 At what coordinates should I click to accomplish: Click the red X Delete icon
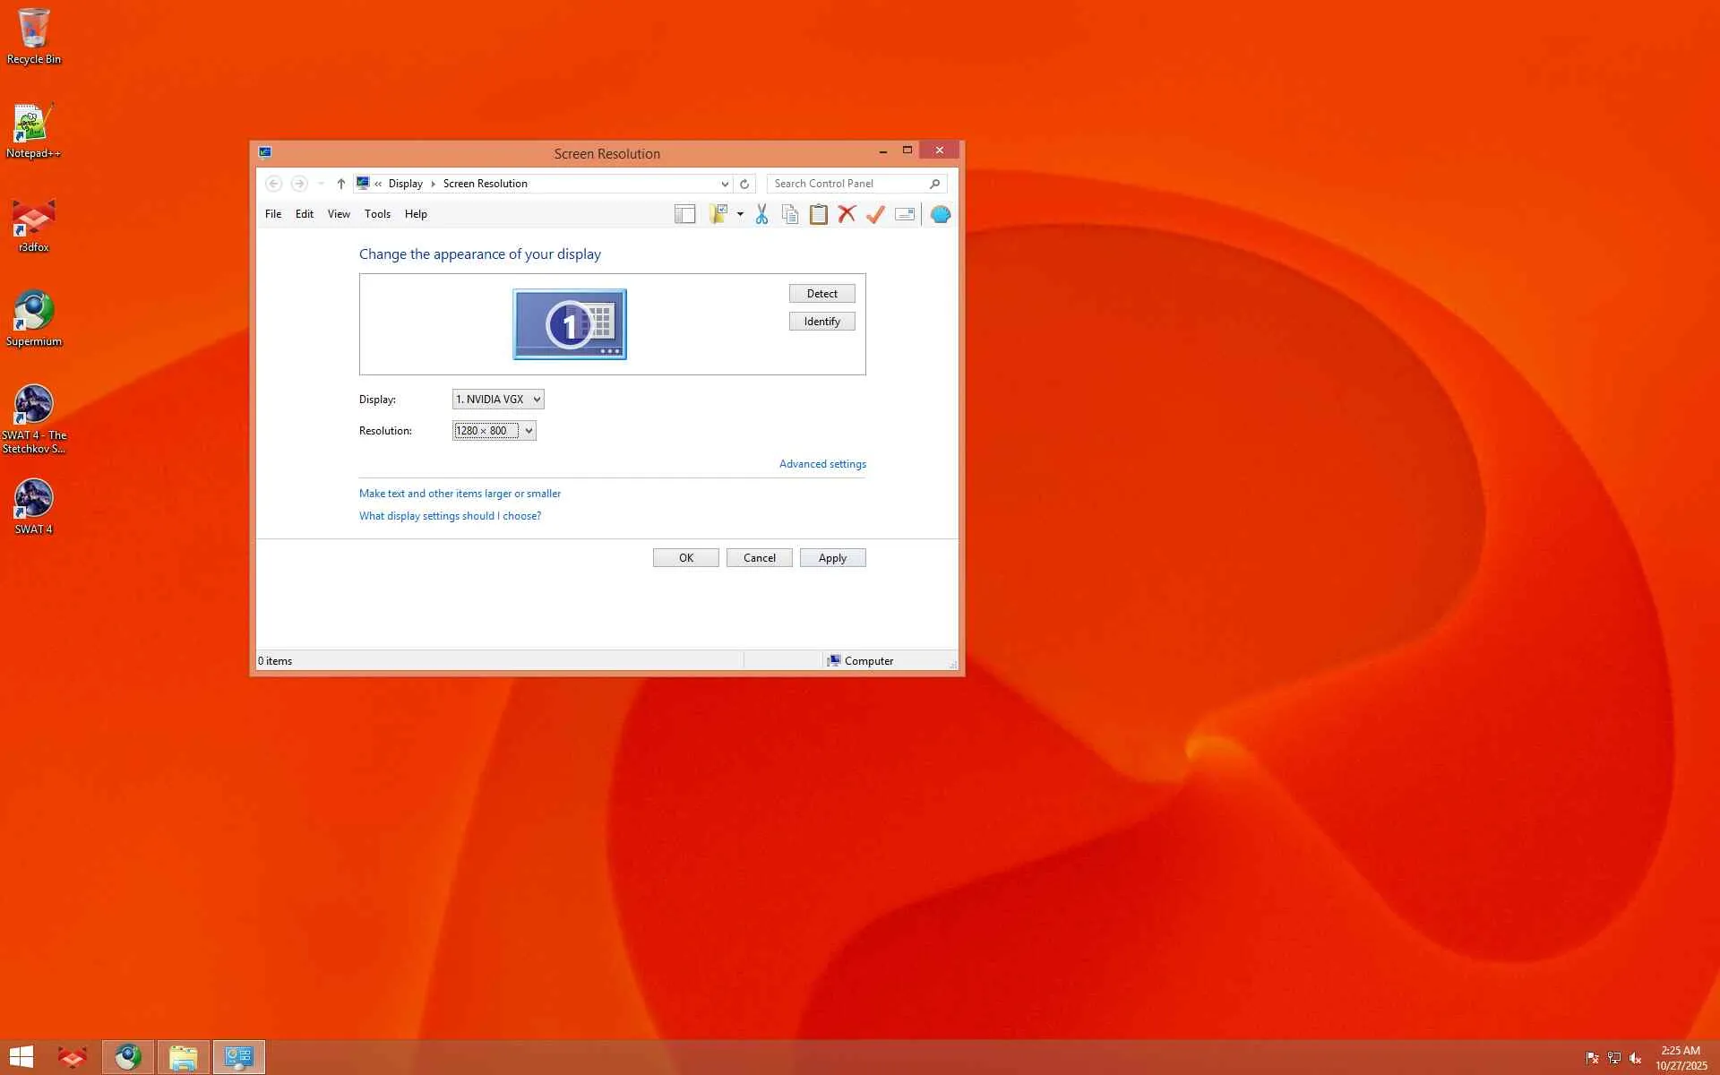pos(847,214)
